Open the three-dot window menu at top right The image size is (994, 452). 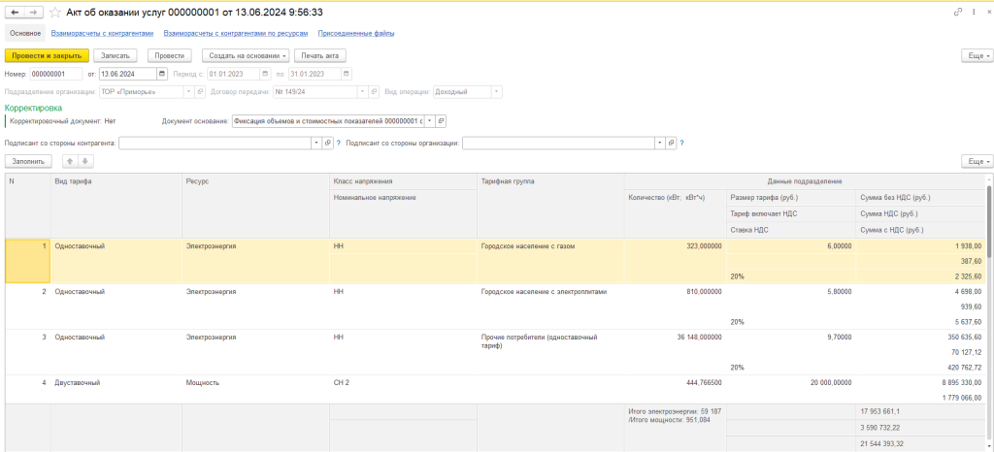pos(973,12)
